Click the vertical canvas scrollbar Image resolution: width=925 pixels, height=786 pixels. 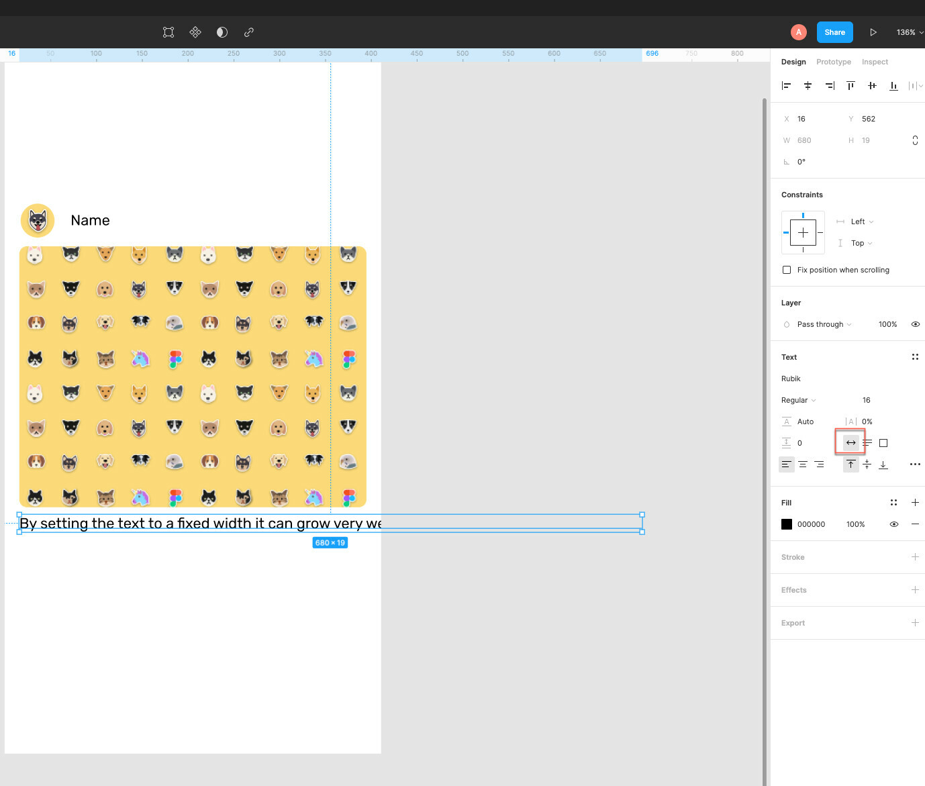[x=764, y=442]
